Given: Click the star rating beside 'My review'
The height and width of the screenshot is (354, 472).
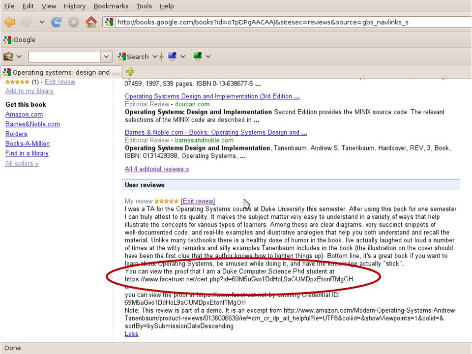Looking at the screenshot, I should 167,201.
